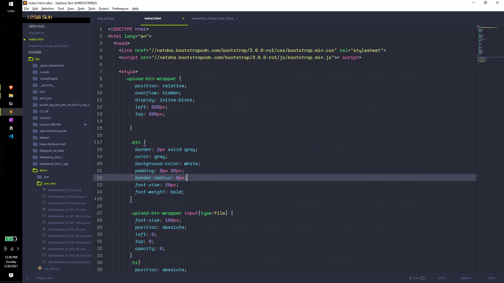Expand the Deep-Residual-Unet folder
The image size is (504, 283).
click(x=35, y=144)
